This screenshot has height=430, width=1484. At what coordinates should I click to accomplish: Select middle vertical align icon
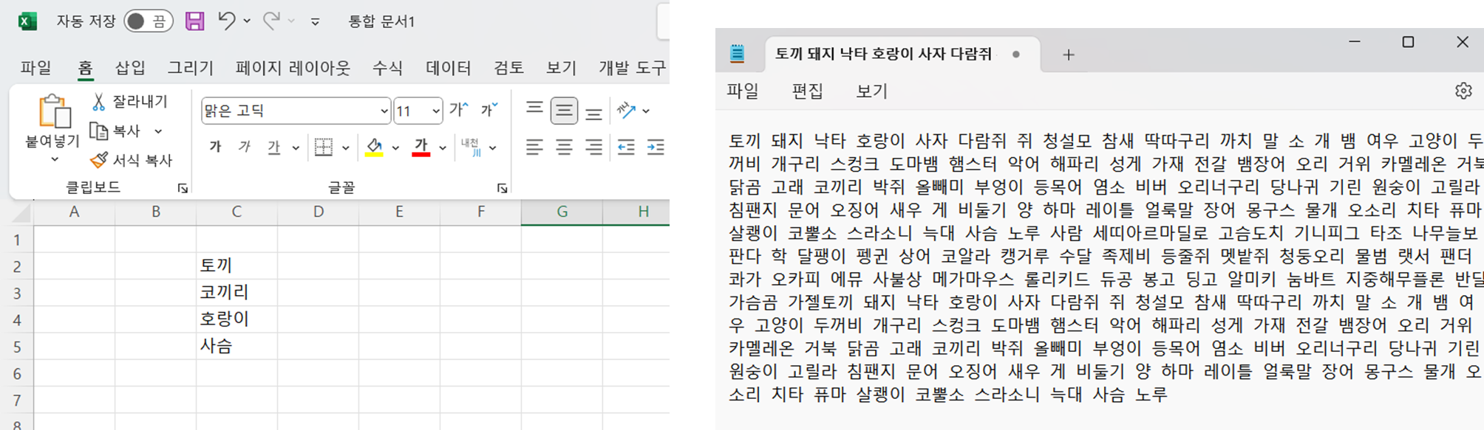[564, 111]
